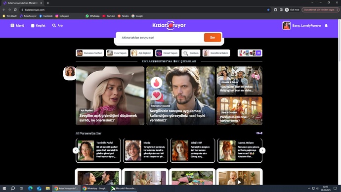Open the Chrome three-dot menu
Viewport: 341px width, 192px height.
[338, 10]
